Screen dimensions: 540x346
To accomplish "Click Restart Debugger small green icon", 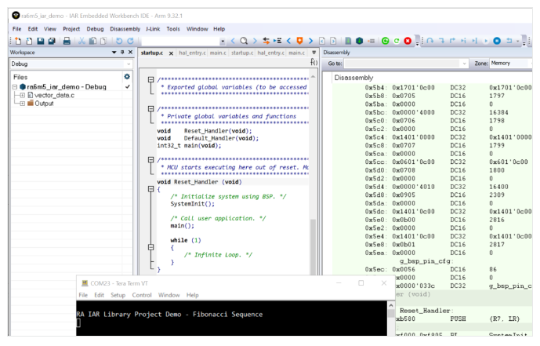I will tap(397, 41).
